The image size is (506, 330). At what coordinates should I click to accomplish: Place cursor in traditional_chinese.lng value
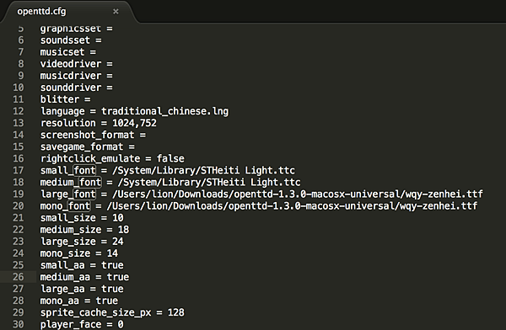pyautogui.click(x=165, y=111)
